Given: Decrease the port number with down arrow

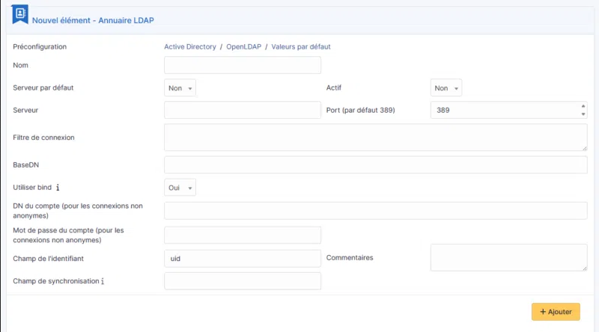Looking at the screenshot, I should click(x=583, y=114).
